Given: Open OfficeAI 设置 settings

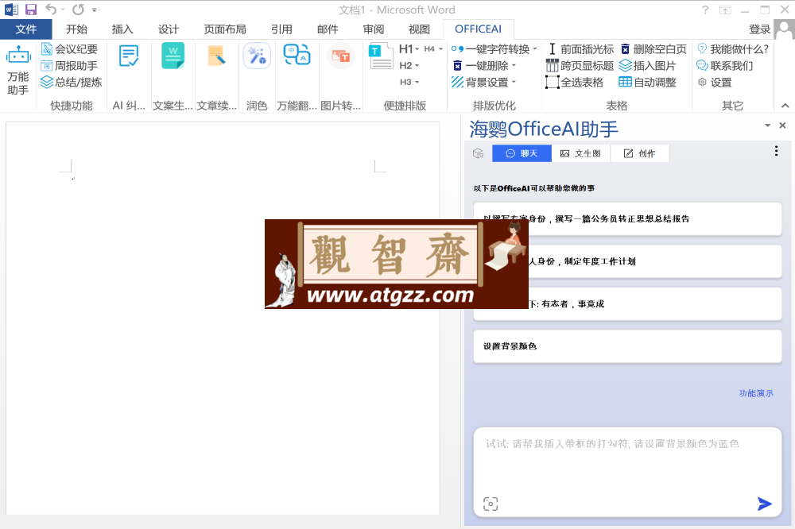Looking at the screenshot, I should (715, 82).
